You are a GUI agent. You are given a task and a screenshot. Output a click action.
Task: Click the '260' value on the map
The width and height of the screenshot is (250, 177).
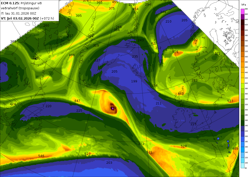click(x=46, y=25)
